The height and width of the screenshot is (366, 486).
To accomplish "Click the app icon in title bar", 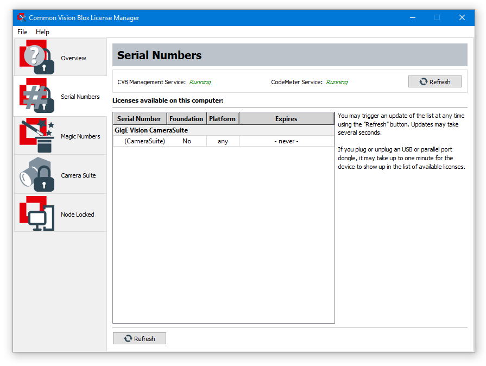I will coord(22,17).
